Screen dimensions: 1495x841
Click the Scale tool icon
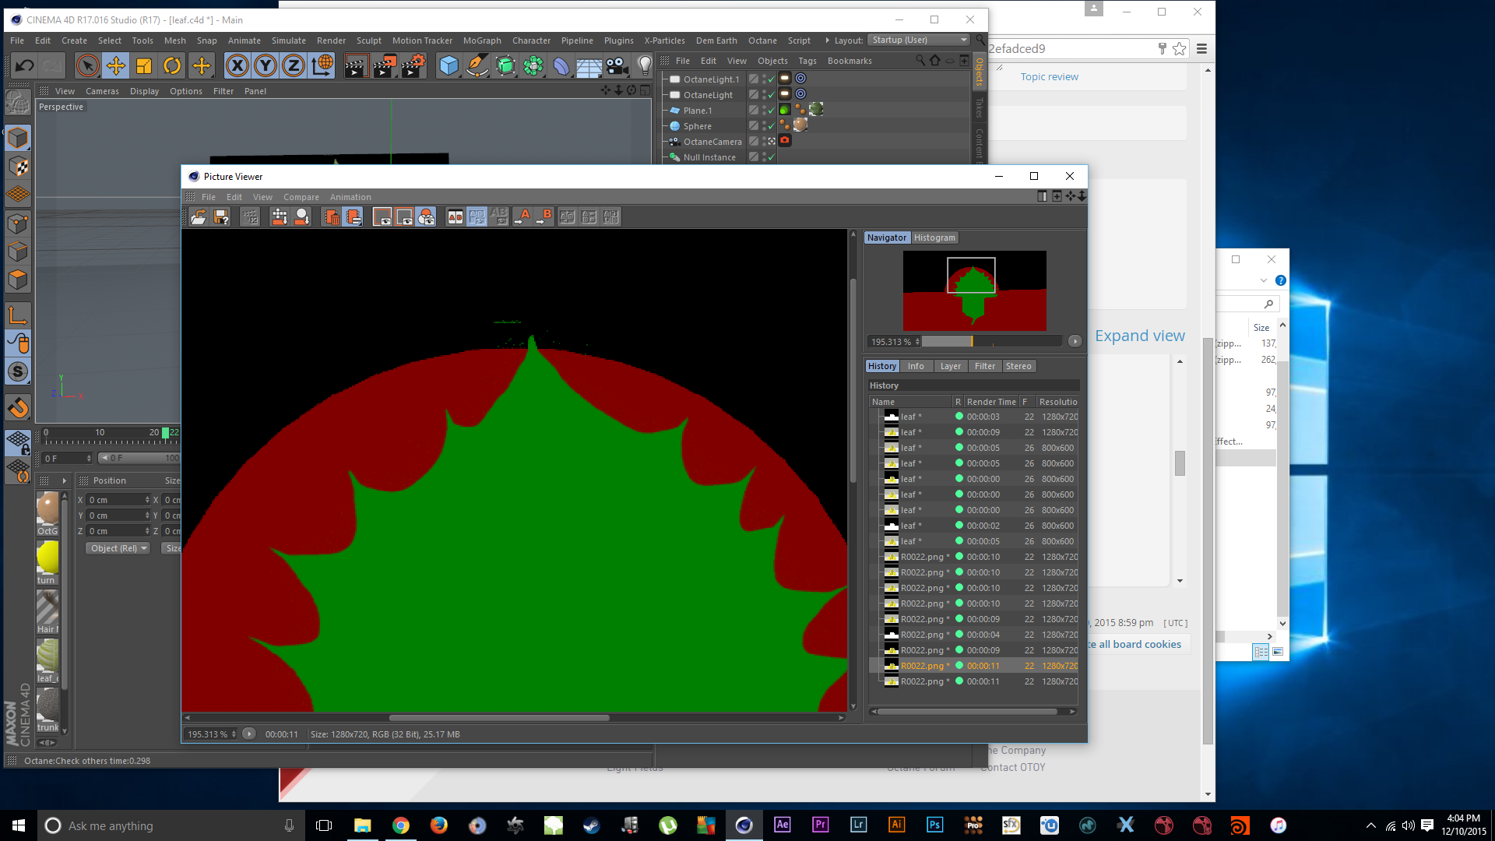pyautogui.click(x=144, y=66)
